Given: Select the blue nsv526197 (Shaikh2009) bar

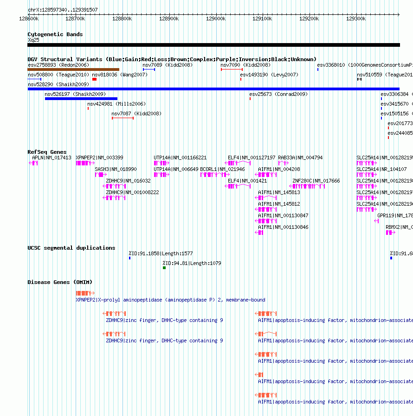Looking at the screenshot, I should click(x=81, y=99).
